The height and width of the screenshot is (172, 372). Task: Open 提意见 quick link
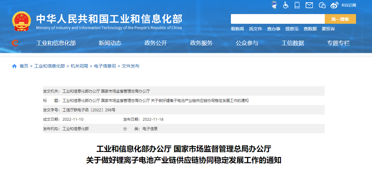click(292, 29)
